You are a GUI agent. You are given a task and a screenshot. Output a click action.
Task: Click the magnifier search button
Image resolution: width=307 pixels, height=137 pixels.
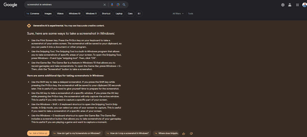124,5
